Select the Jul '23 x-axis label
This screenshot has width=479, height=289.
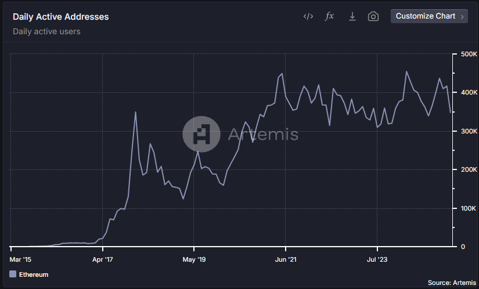377,259
